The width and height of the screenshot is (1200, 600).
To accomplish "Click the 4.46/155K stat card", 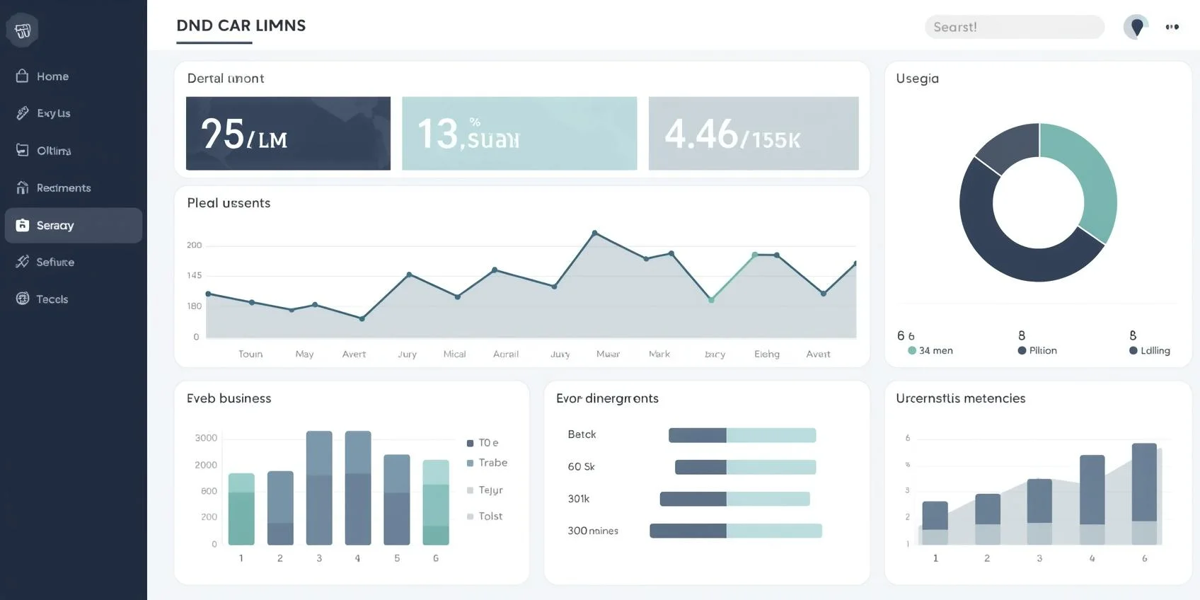I will [x=753, y=133].
